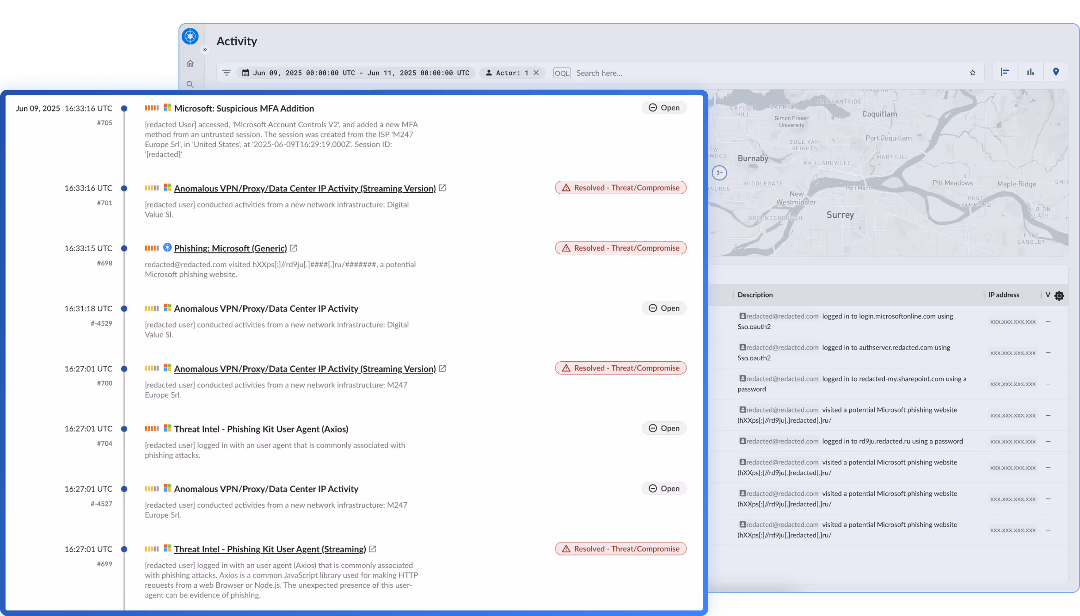The width and height of the screenshot is (1080, 616).
Task: Switch to the bar chart view icon
Action: [1031, 72]
